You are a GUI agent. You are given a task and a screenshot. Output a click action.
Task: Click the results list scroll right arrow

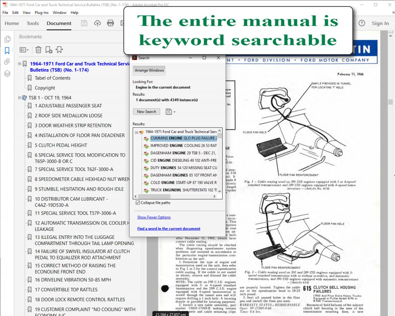(214, 196)
